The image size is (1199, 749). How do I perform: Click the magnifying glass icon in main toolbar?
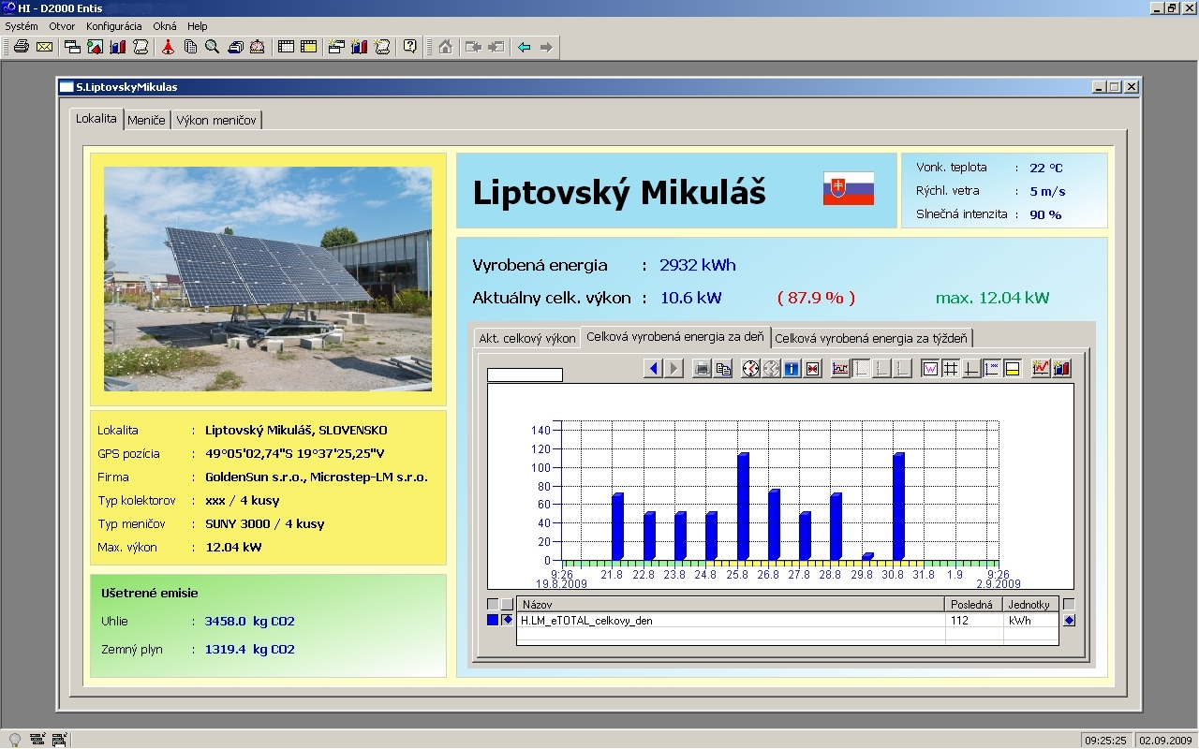[x=213, y=47]
